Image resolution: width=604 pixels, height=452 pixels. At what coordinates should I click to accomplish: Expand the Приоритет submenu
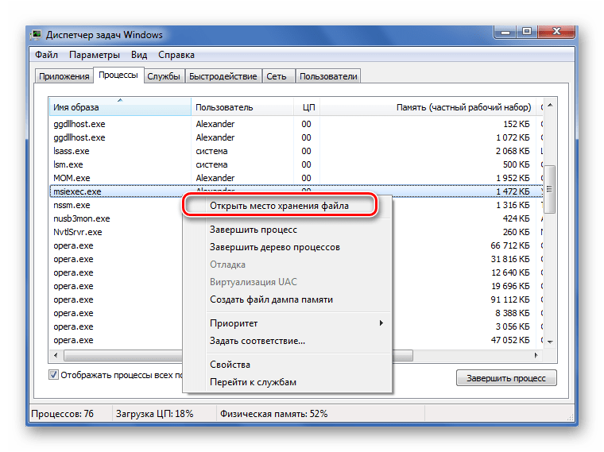(288, 323)
